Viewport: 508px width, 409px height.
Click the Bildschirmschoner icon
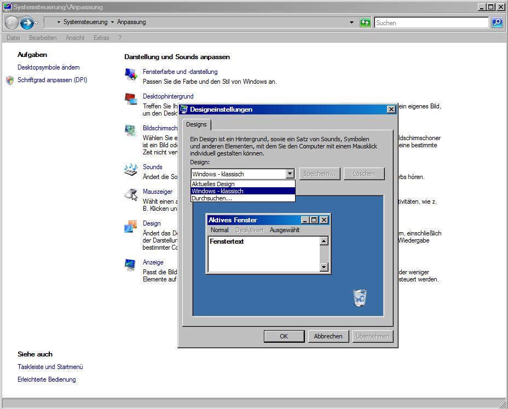click(x=131, y=131)
